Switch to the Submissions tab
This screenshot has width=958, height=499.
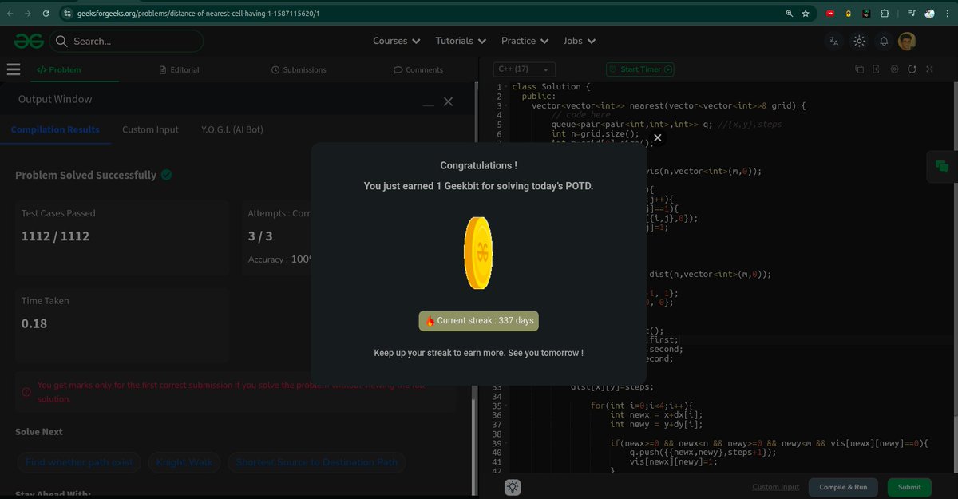pyautogui.click(x=299, y=69)
